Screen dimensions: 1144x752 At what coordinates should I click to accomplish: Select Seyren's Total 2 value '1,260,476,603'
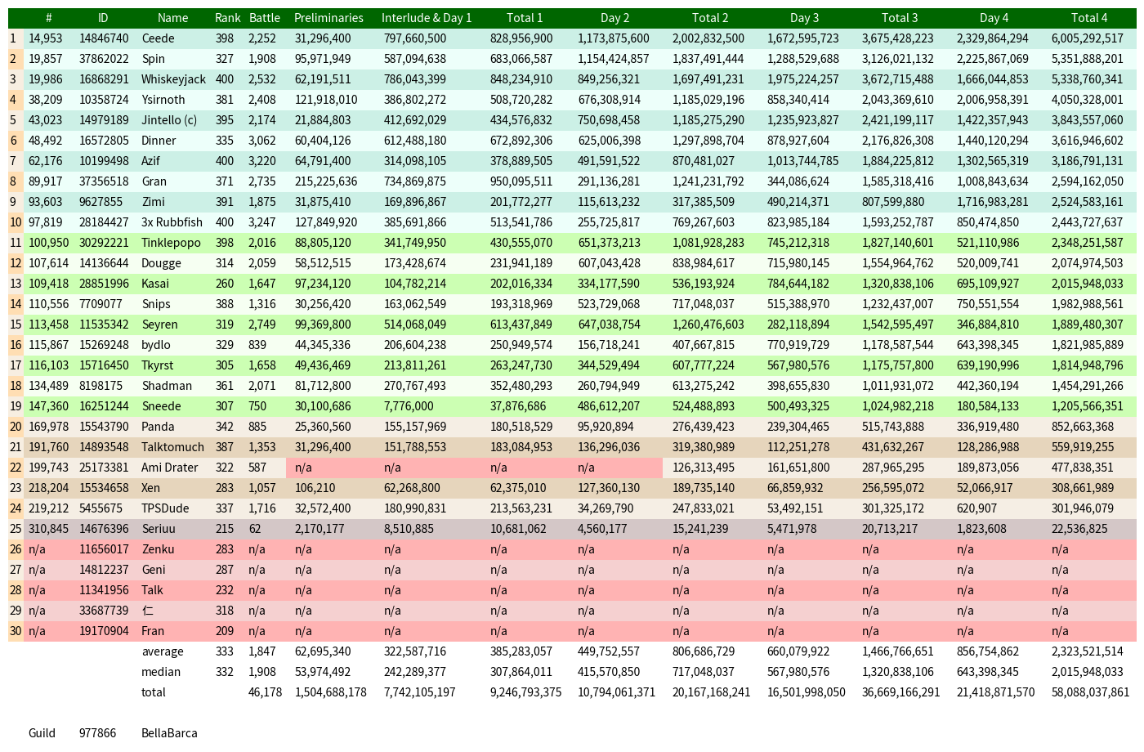708,325
